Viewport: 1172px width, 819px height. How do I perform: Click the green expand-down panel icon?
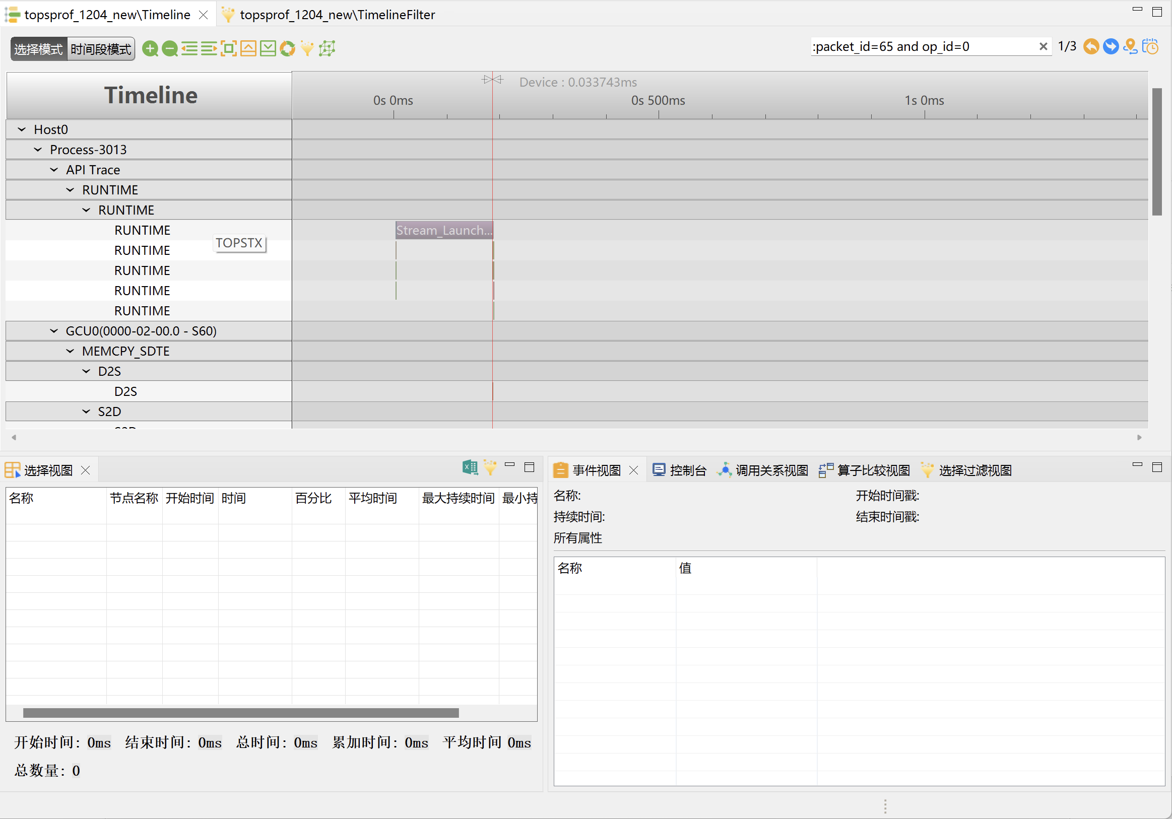(268, 49)
